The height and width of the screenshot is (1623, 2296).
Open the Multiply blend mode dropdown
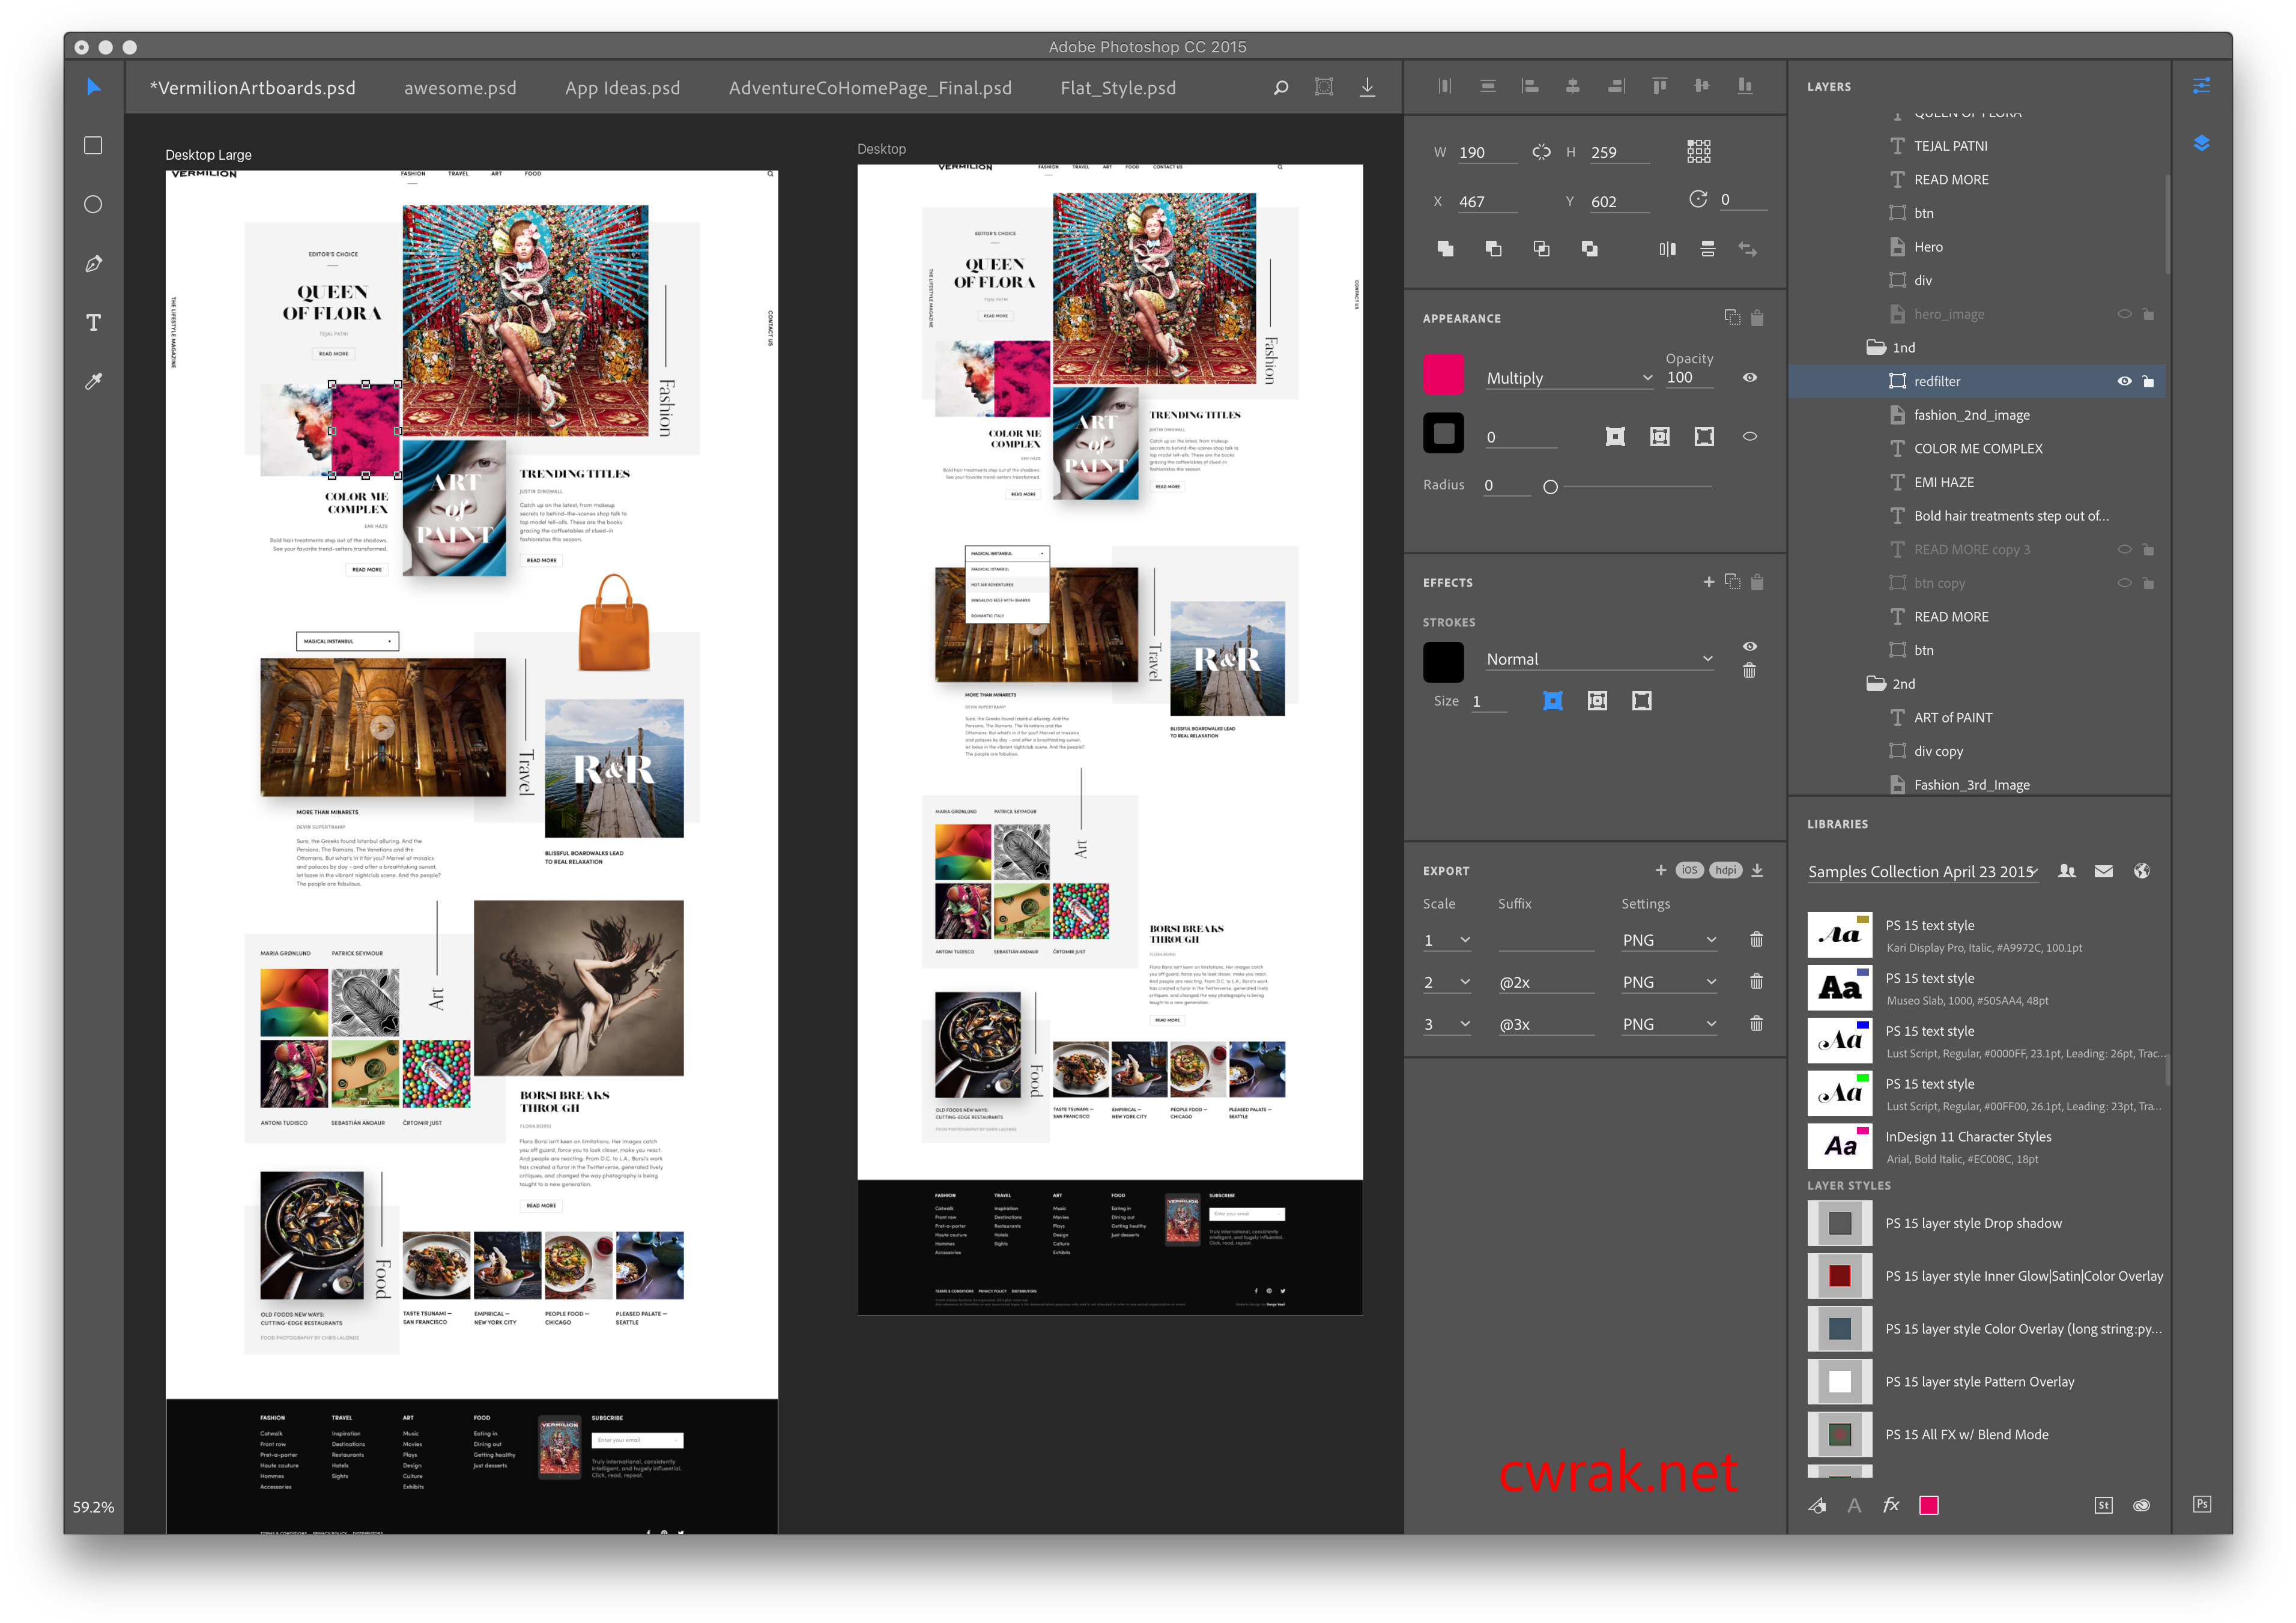pyautogui.click(x=1568, y=378)
